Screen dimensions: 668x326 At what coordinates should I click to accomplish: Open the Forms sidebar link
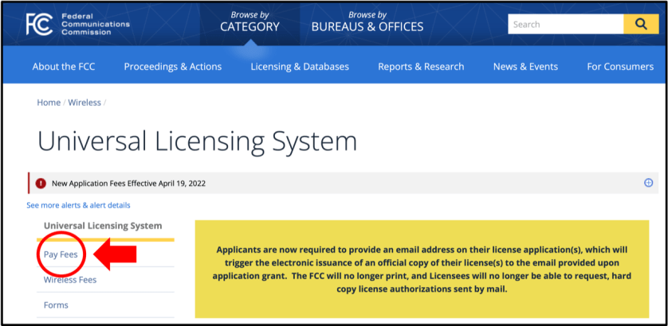(56, 305)
